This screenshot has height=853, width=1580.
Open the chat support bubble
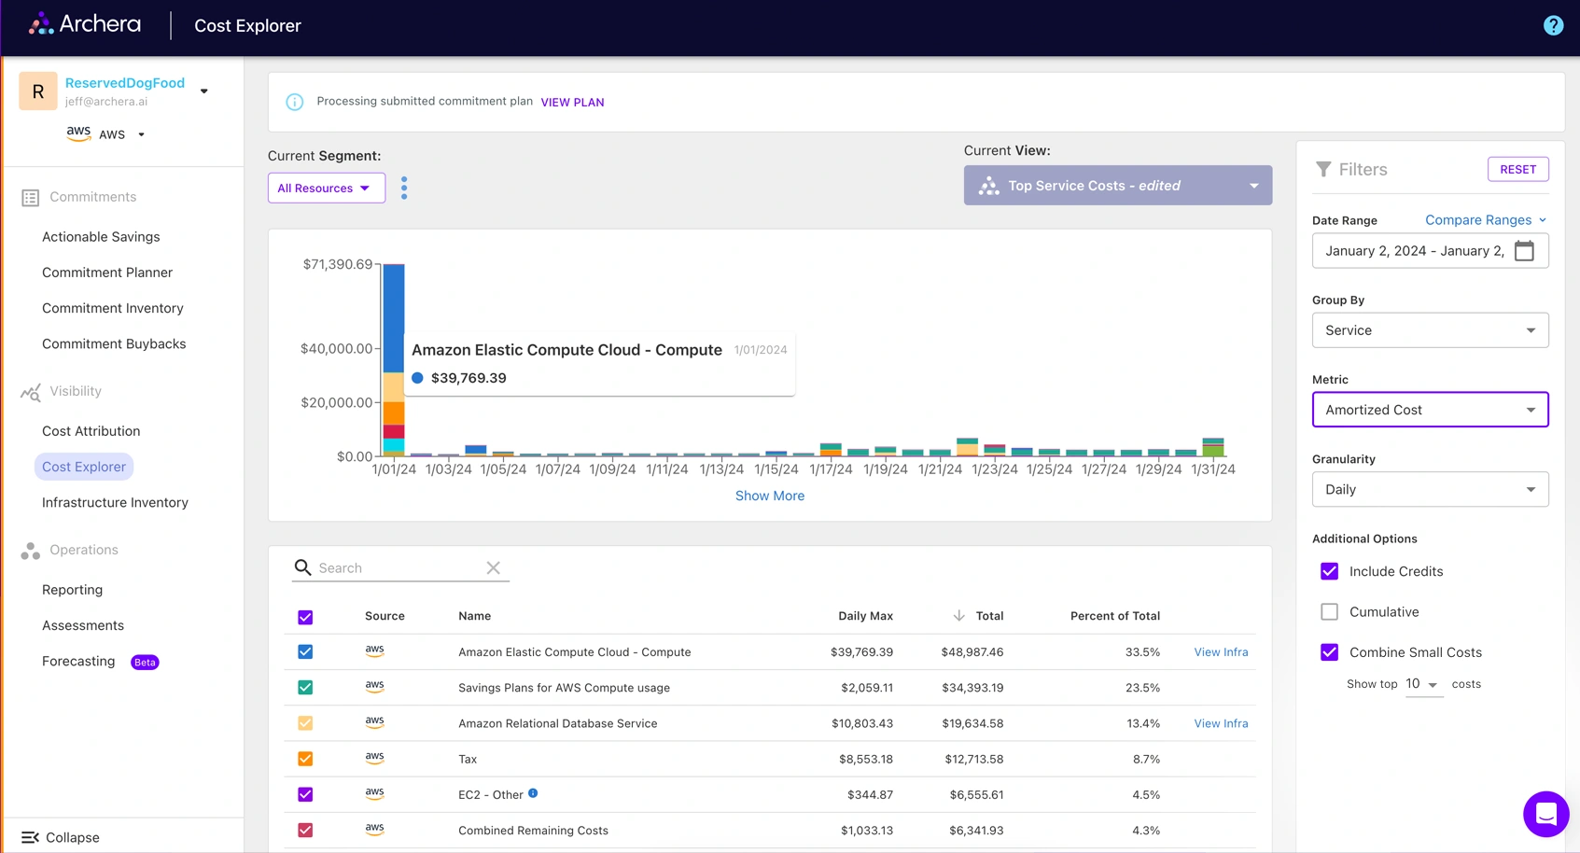point(1545,814)
